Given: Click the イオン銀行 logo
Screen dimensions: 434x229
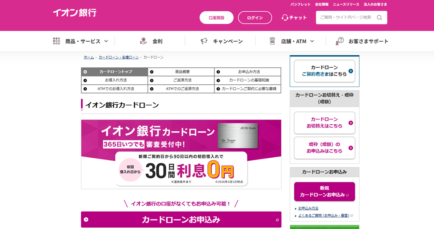Looking at the screenshot, I should click(x=75, y=13).
